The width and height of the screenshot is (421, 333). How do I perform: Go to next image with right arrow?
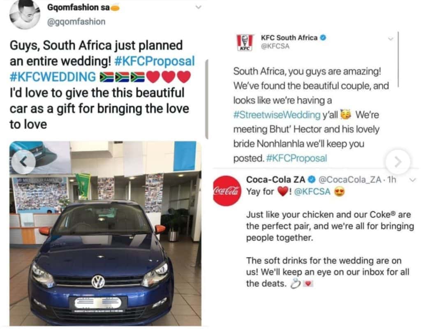[x=398, y=162]
